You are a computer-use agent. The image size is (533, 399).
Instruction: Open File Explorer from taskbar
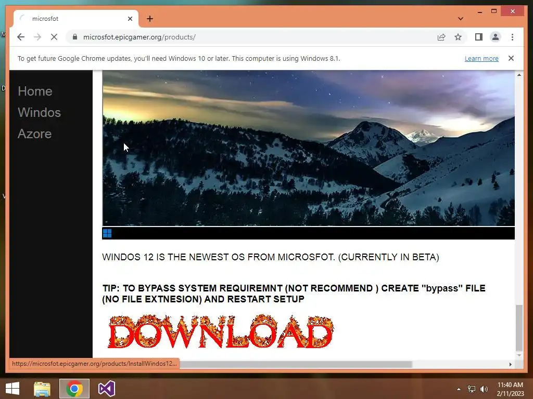(x=42, y=389)
